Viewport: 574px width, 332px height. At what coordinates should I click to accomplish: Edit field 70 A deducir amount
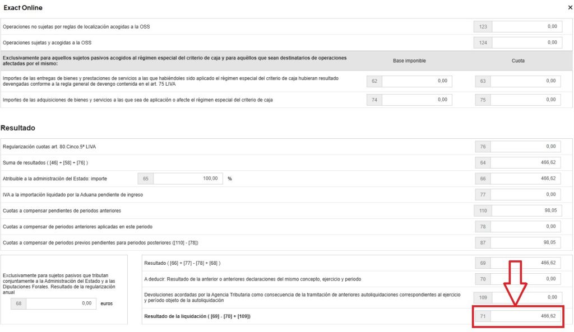click(x=526, y=279)
